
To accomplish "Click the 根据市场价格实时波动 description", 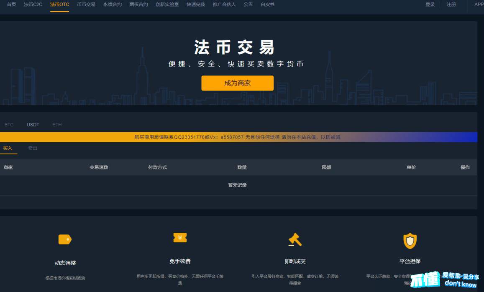I will tap(65, 278).
